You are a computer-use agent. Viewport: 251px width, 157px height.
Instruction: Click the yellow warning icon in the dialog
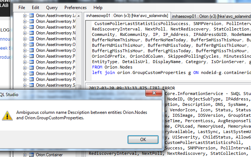pyautogui.click(x=7, y=116)
